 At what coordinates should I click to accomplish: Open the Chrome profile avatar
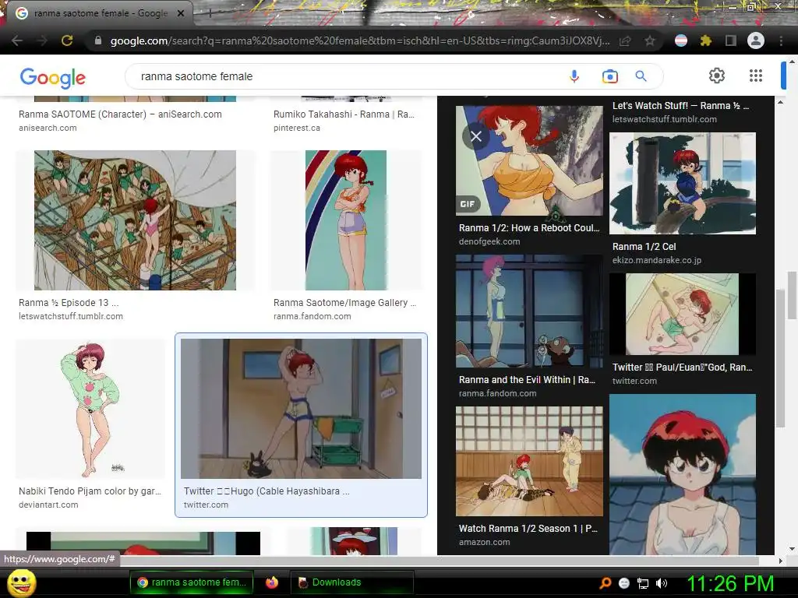[x=756, y=40]
